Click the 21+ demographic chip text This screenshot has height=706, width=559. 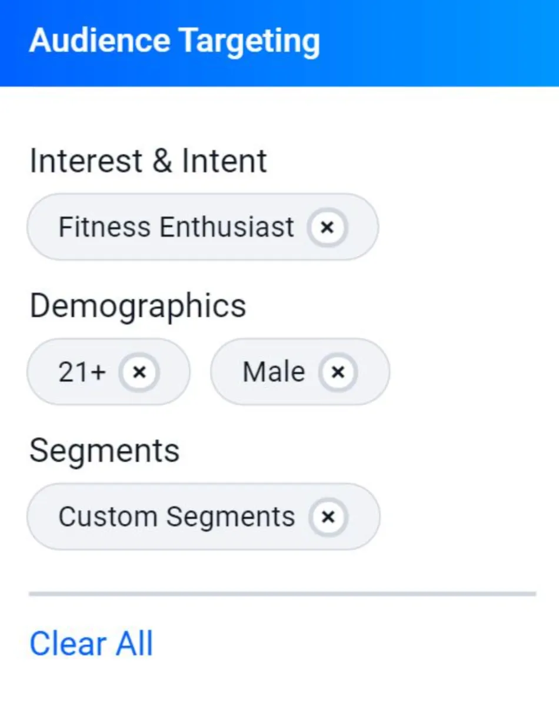pyautogui.click(x=82, y=372)
